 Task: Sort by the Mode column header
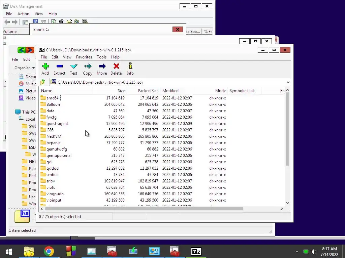point(211,91)
